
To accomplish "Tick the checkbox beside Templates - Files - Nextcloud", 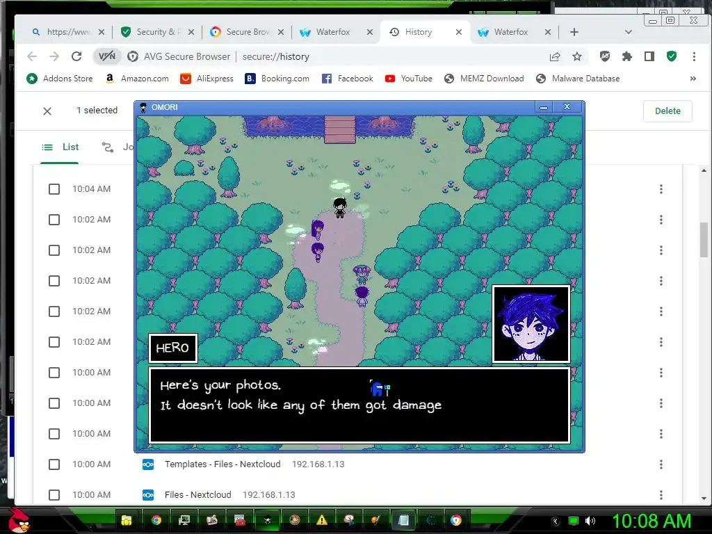I will pyautogui.click(x=54, y=464).
